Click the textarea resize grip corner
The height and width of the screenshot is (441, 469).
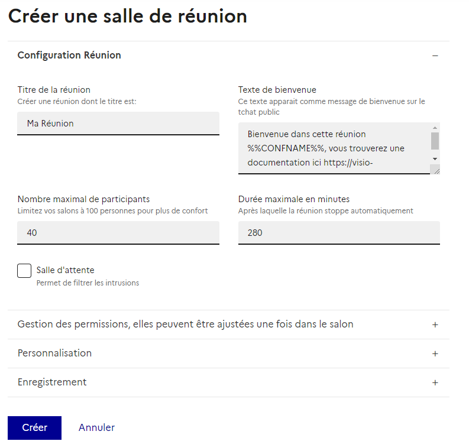tap(435, 170)
